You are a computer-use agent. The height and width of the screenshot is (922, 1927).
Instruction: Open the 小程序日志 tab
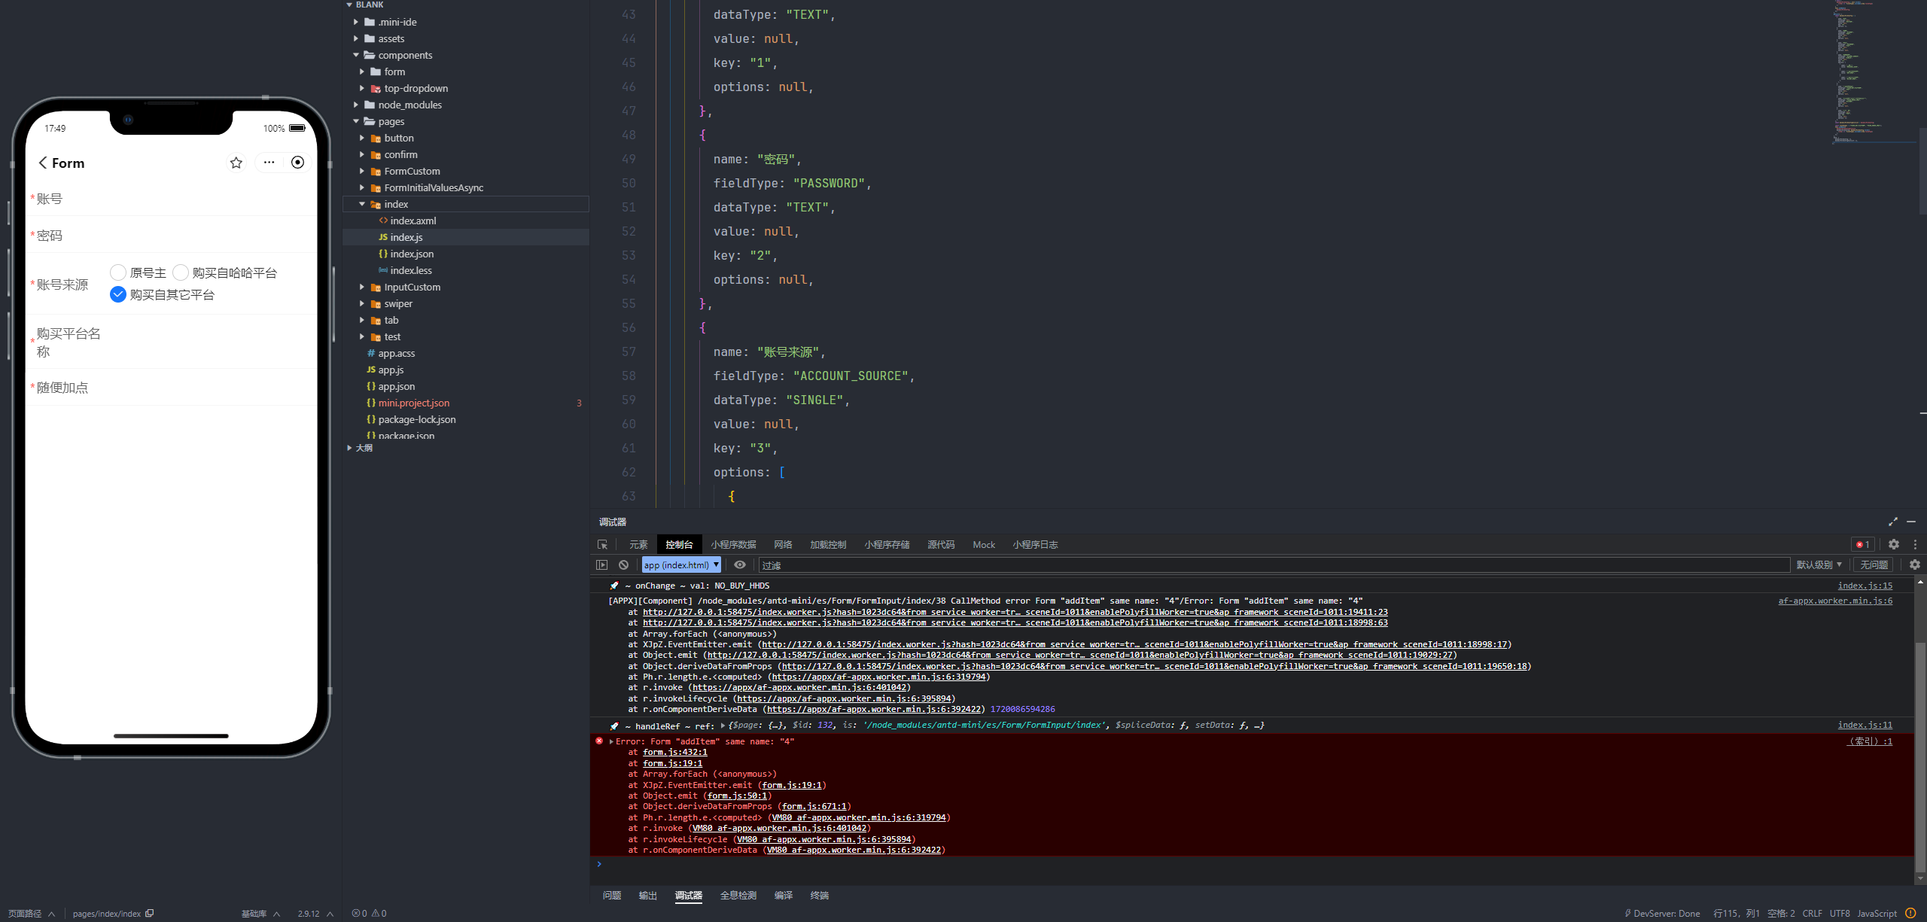pyautogui.click(x=1035, y=544)
